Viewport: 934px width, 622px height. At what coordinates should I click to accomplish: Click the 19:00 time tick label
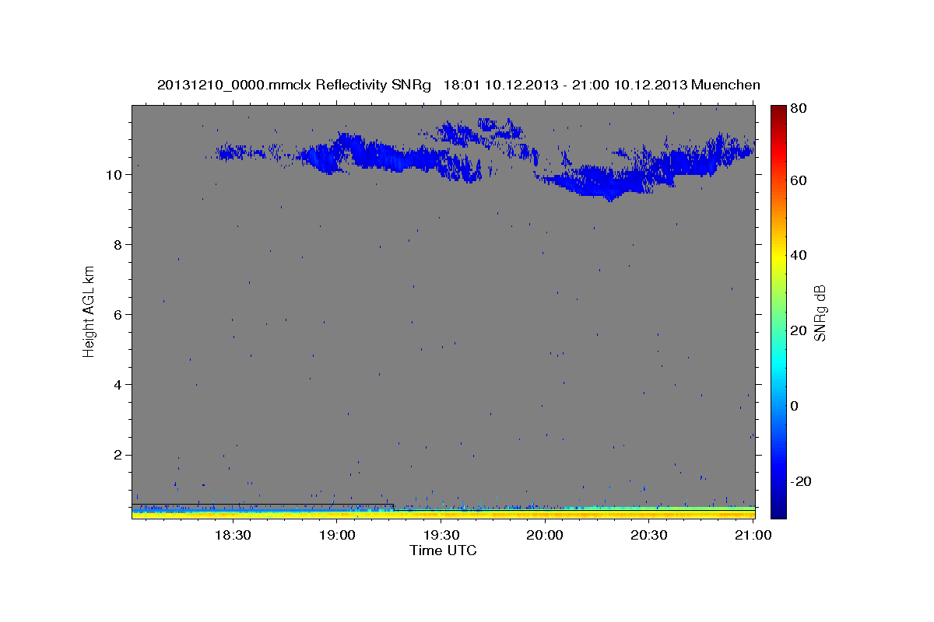(337, 536)
